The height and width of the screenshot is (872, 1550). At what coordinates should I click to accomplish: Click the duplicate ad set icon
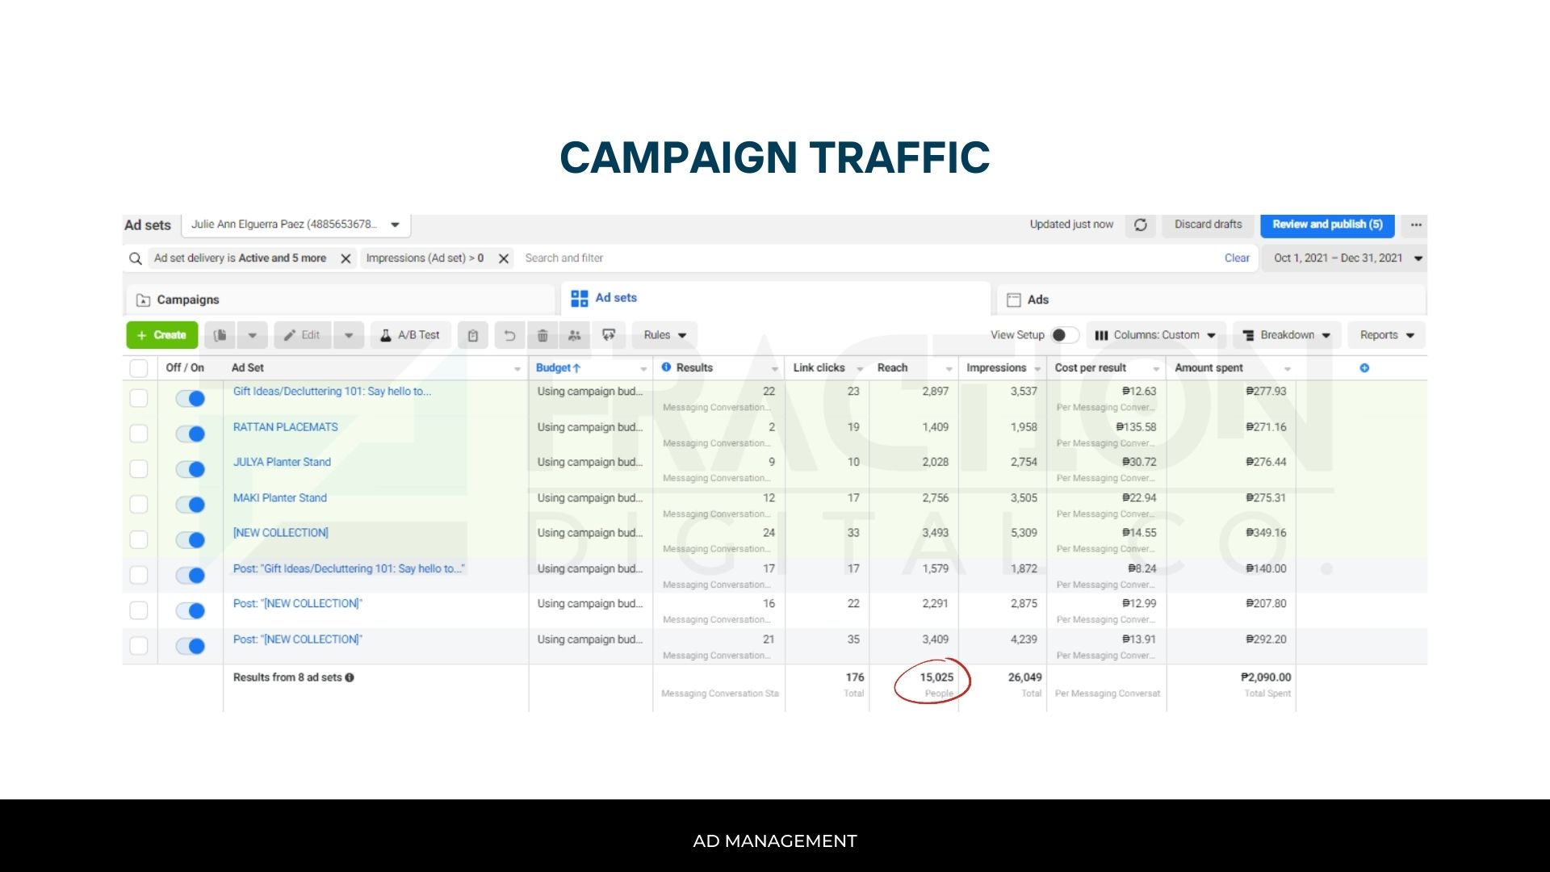[x=220, y=335]
